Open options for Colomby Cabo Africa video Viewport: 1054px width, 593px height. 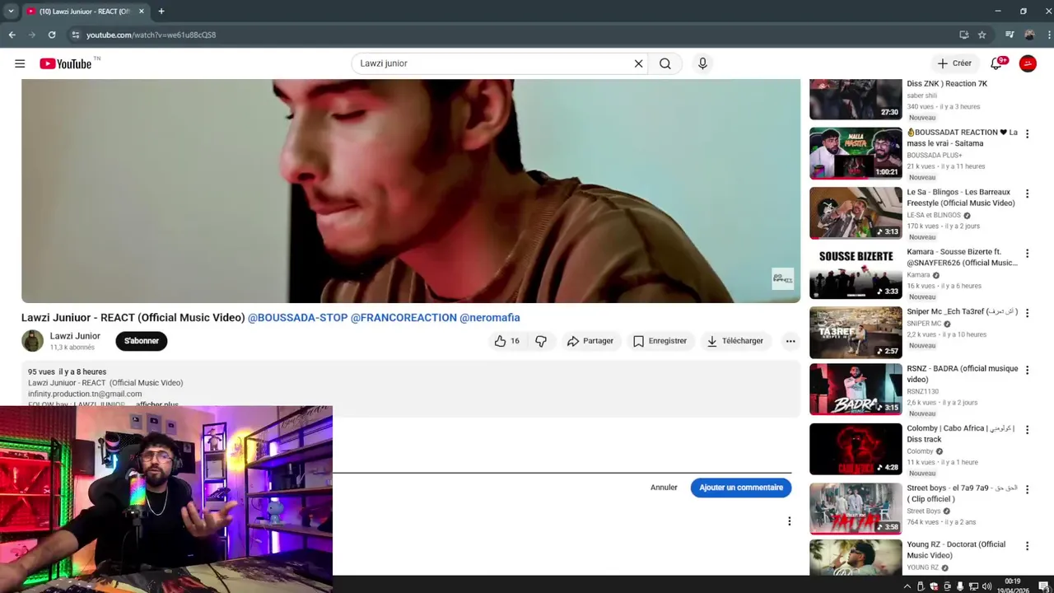coord(1027,429)
